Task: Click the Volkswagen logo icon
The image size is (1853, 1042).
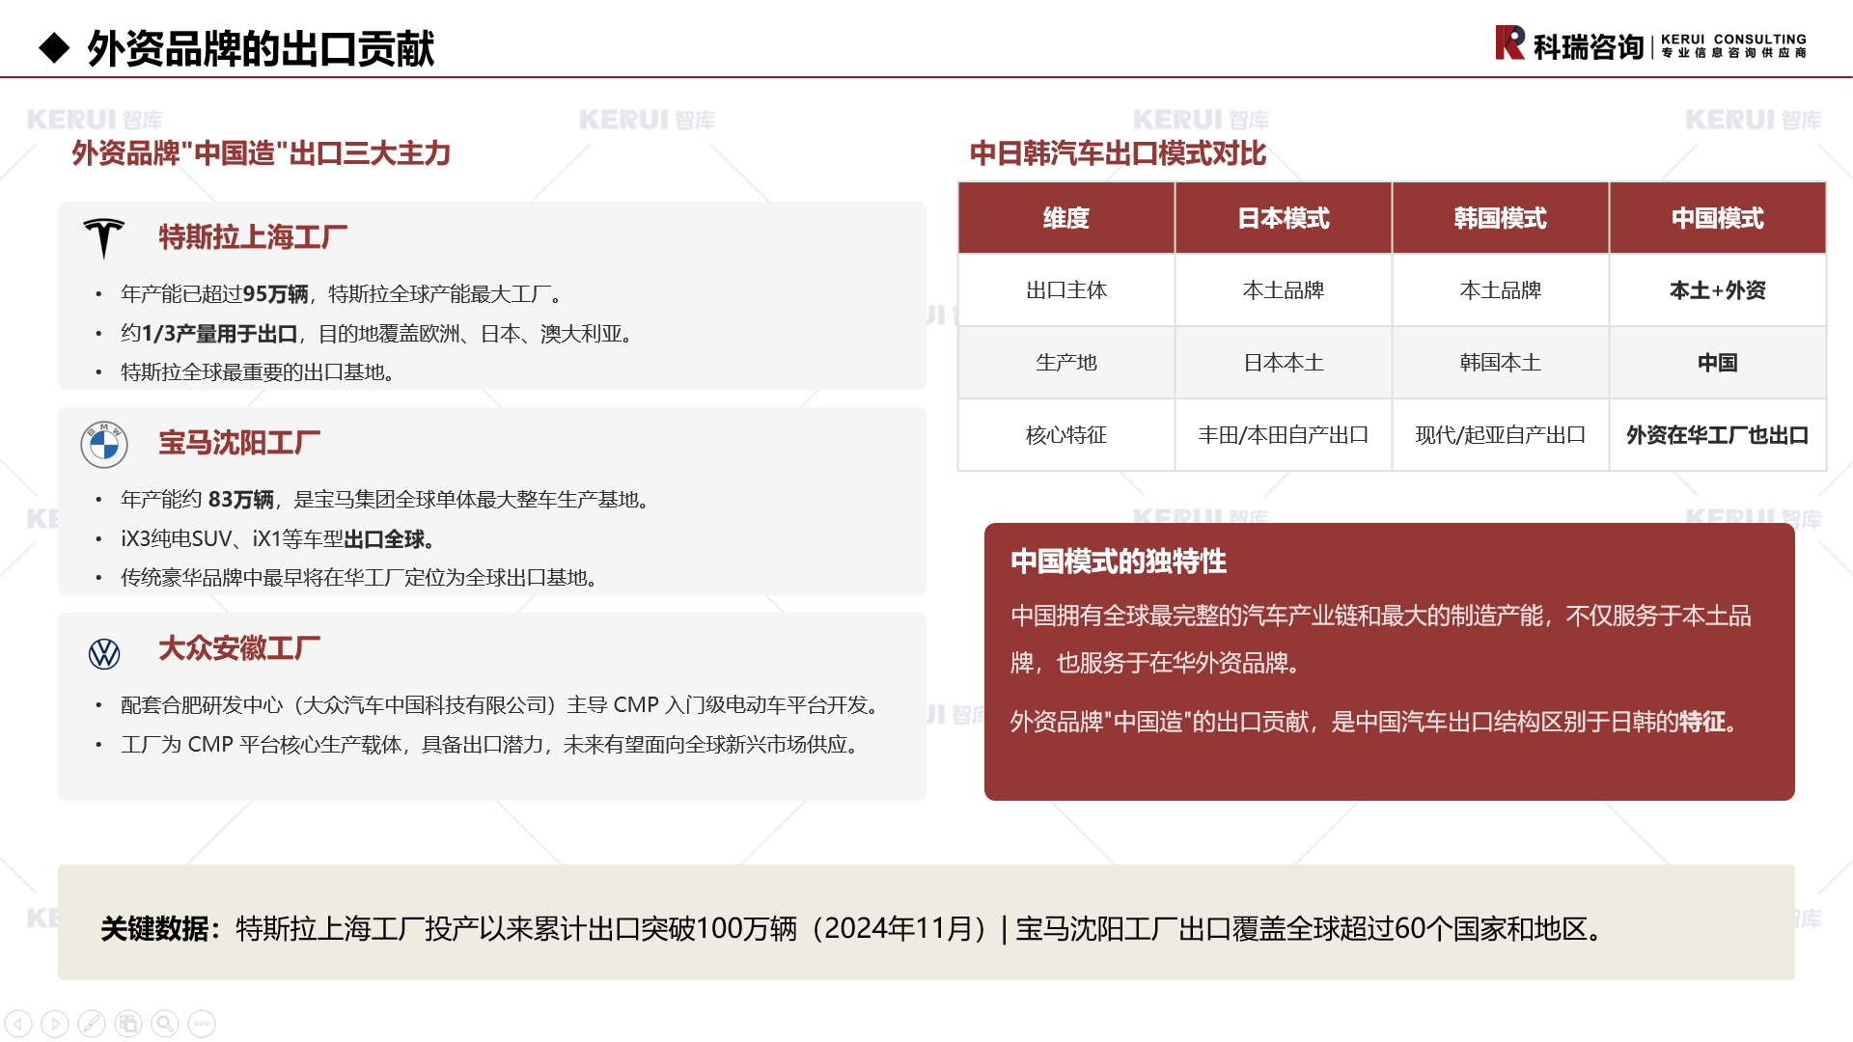Action: [x=104, y=653]
